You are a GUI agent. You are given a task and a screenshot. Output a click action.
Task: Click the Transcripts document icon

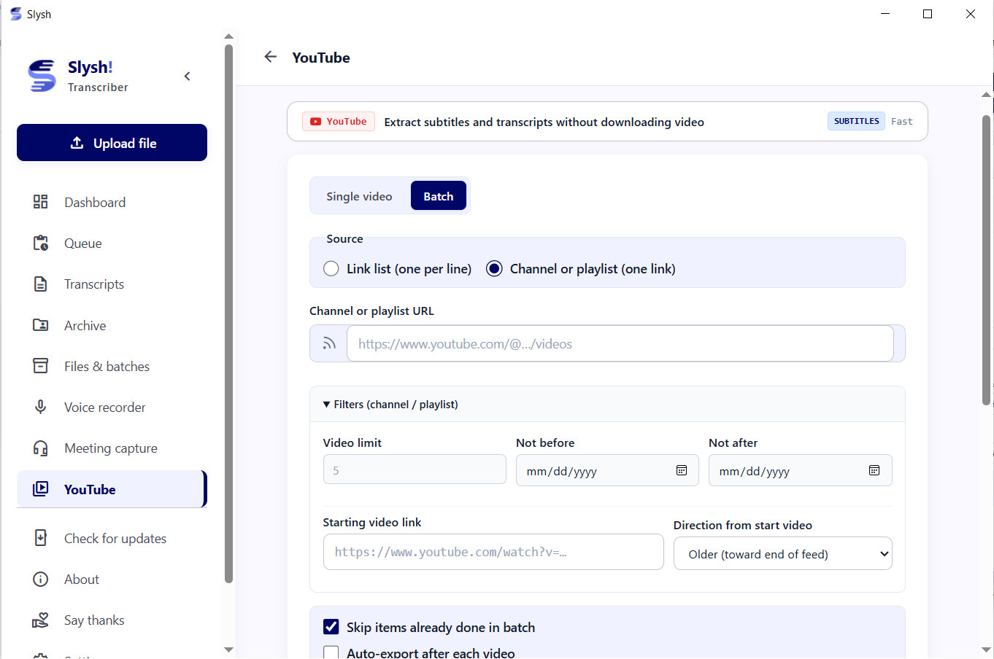[x=41, y=284]
